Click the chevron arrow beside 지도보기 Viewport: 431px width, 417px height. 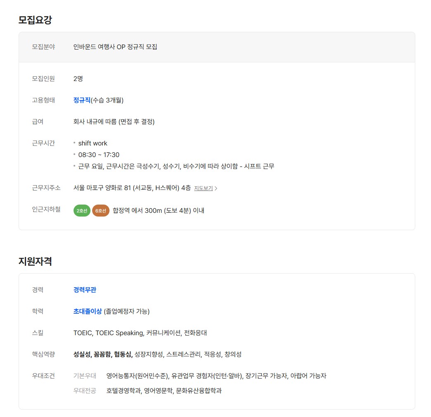[216, 188]
